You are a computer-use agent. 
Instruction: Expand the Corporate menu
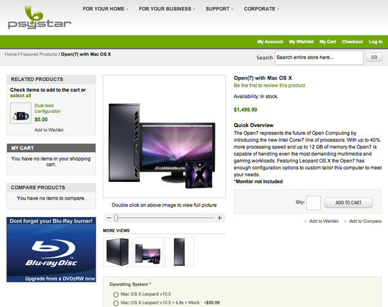point(261,9)
